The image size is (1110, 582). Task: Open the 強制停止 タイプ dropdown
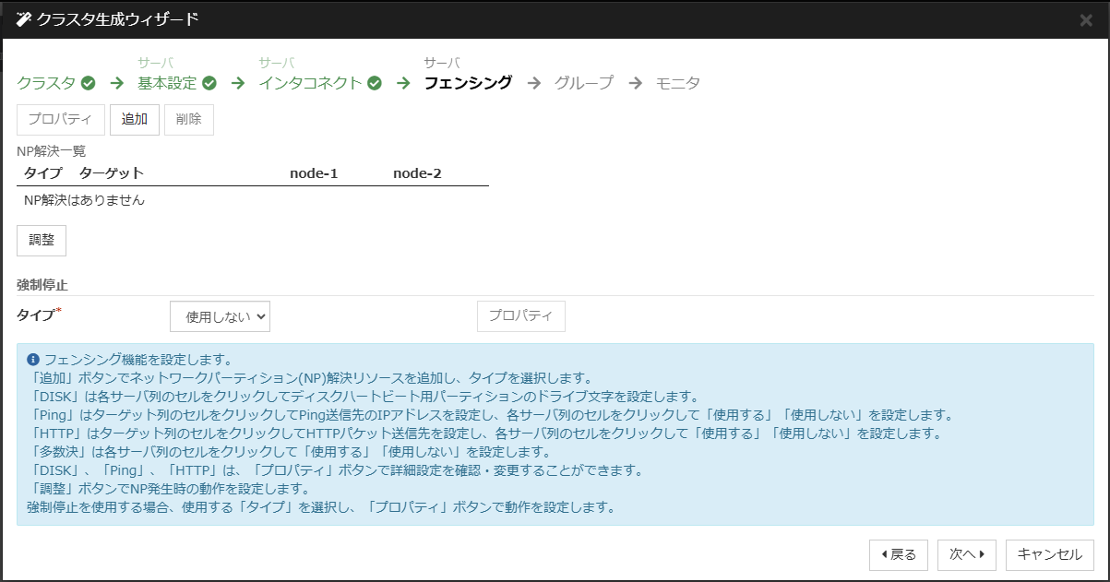pyautogui.click(x=220, y=316)
